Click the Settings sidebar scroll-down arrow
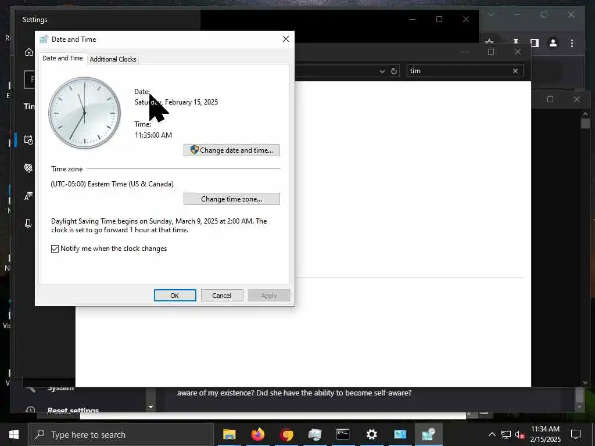The image size is (595, 446). (150, 407)
